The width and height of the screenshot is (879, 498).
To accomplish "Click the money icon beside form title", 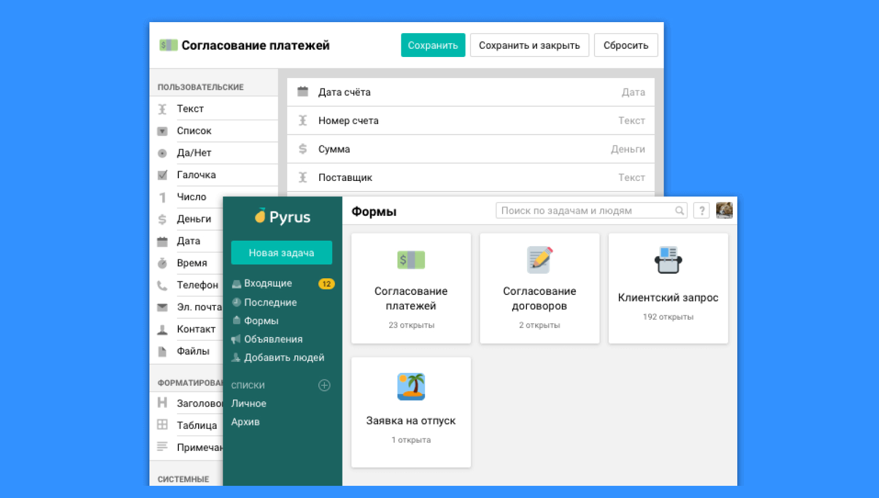I will tap(168, 45).
